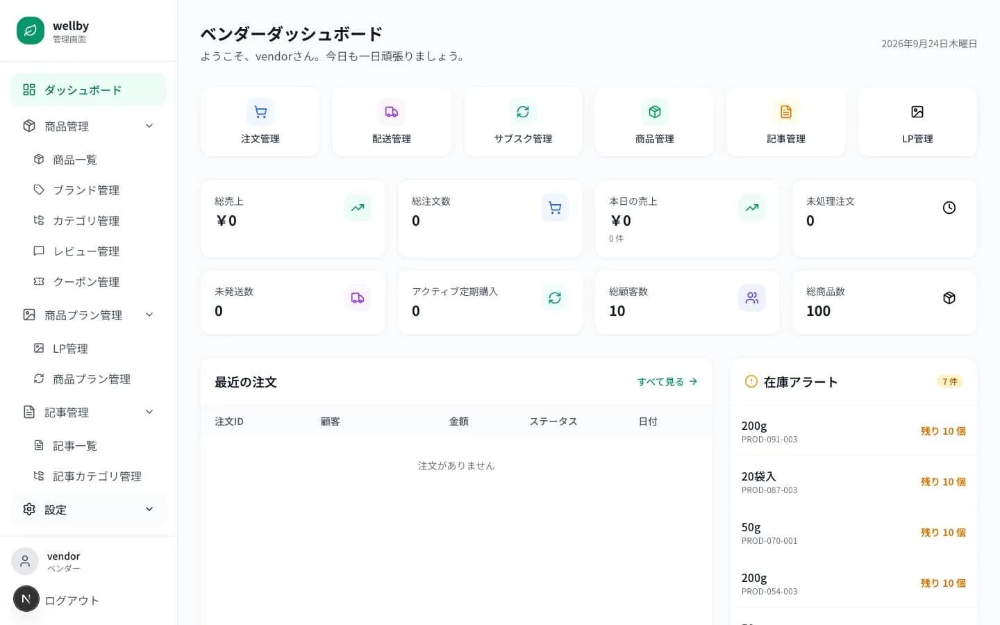Open the 注文管理 cart shortcut icon
This screenshot has height=625, width=1000.
[260, 112]
